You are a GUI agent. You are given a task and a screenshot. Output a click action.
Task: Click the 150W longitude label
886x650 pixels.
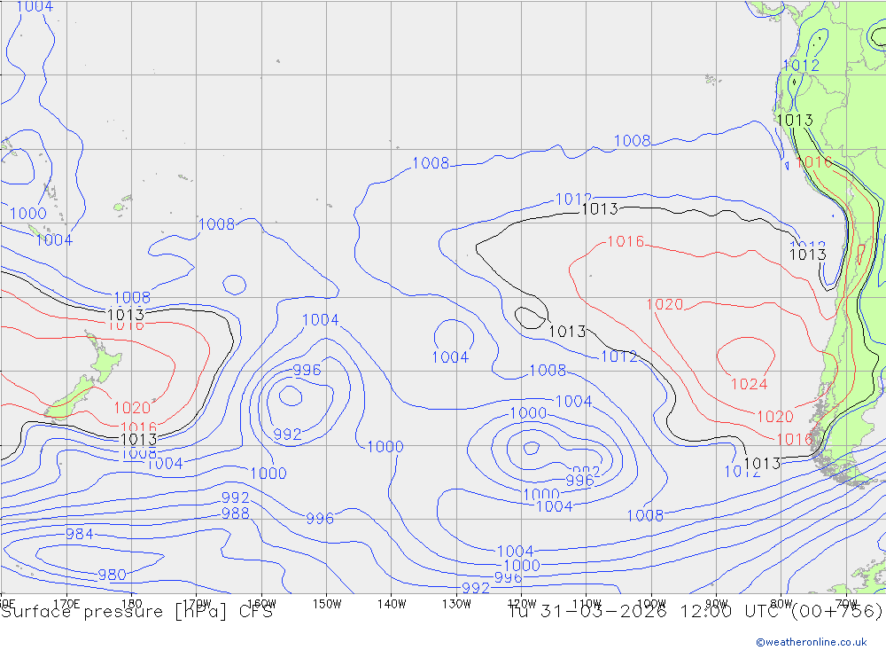tap(327, 604)
